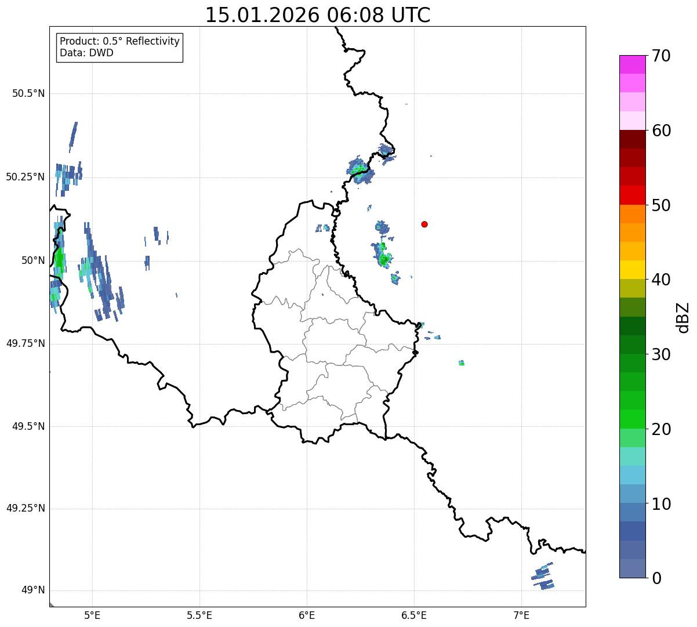Click the Data: DWD label

click(86, 53)
